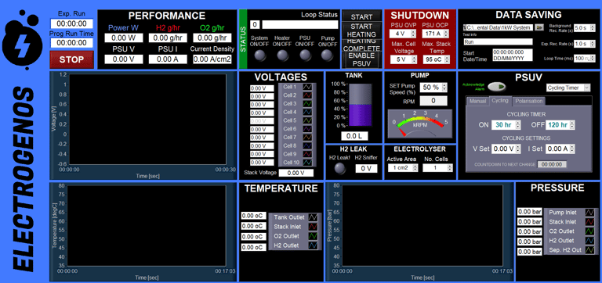Click the Cell 4 plot color icon
The image size is (602, 283).
tap(308, 113)
